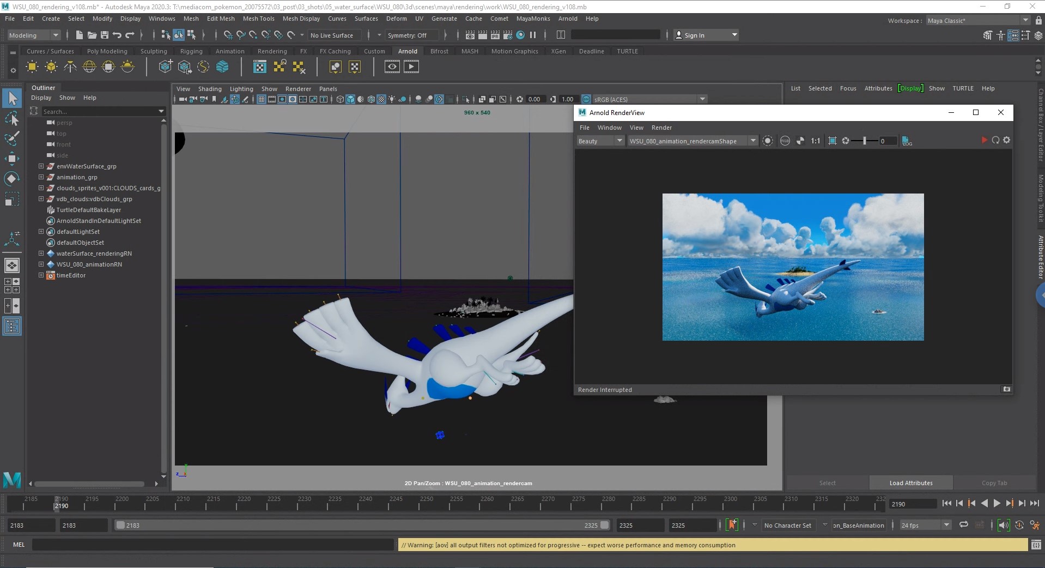Open the Arnold menu in the main menu bar
This screenshot has height=568, width=1045.
(x=568, y=19)
